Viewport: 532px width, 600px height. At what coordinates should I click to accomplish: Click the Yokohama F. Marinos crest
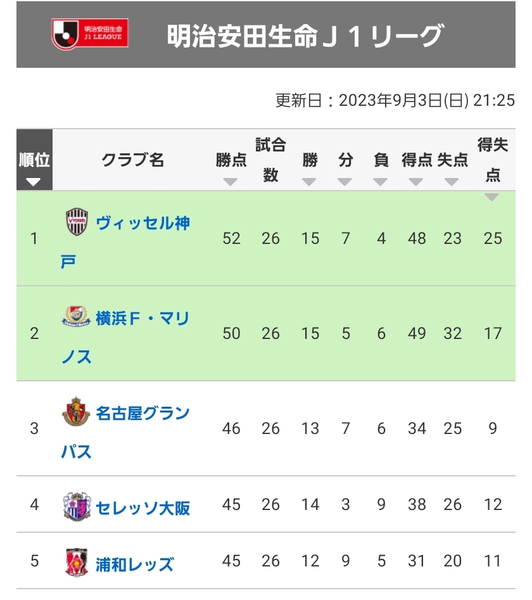[76, 317]
